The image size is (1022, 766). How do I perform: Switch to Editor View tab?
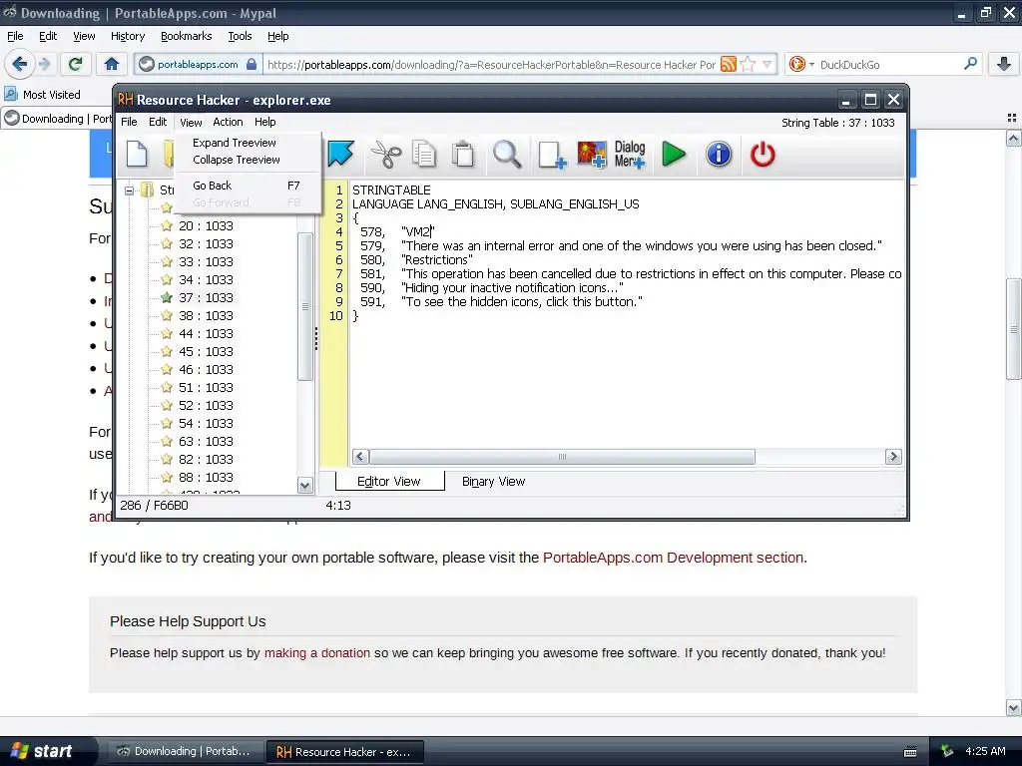[x=389, y=482]
